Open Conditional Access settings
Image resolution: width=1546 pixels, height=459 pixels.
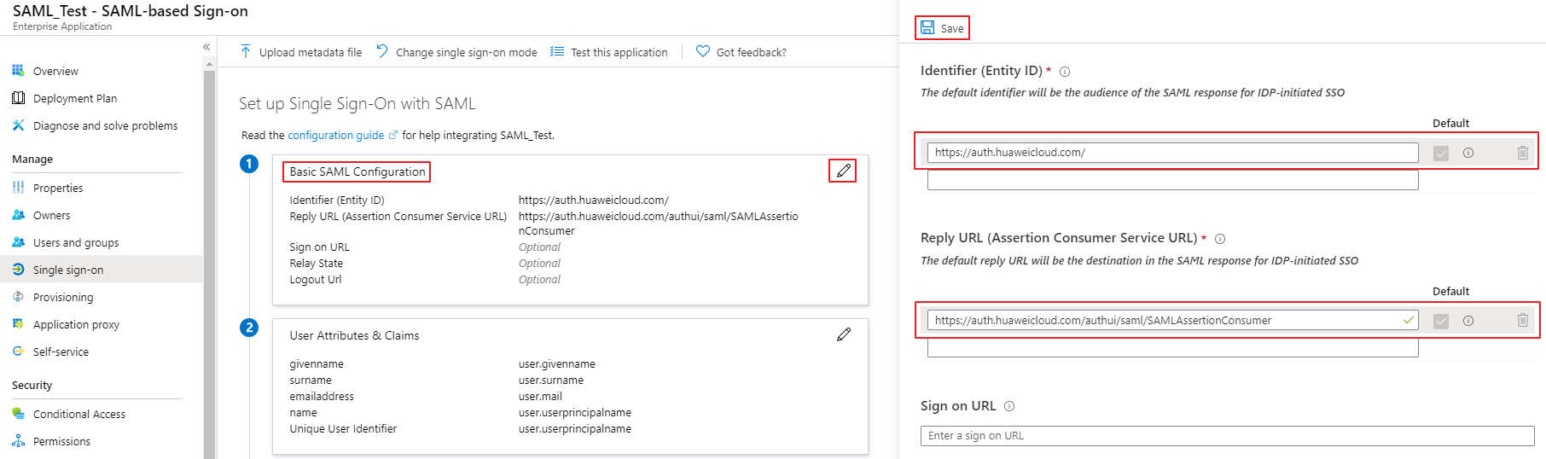(78, 414)
